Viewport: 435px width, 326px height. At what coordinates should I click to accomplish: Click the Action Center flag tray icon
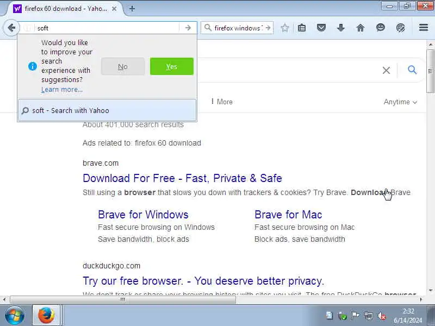[355, 316]
